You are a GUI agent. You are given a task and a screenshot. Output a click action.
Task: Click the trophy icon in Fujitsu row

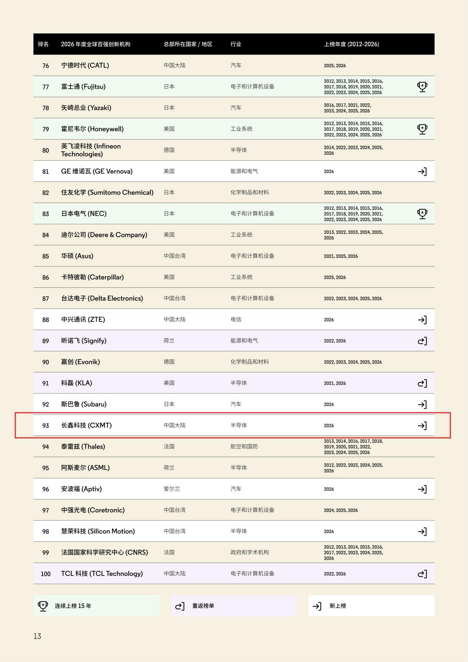tap(422, 87)
